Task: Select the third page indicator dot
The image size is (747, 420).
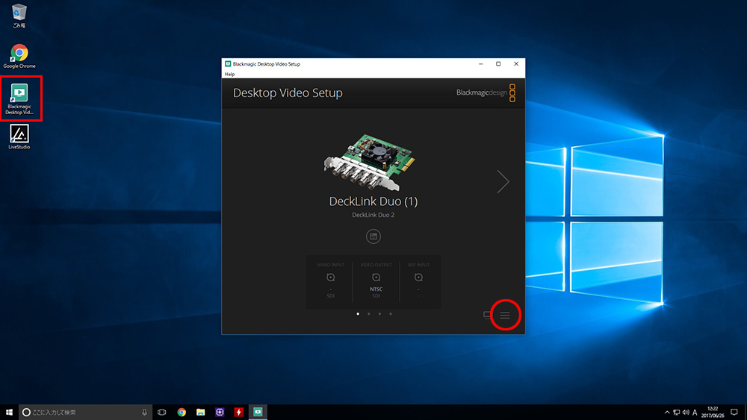Action: (x=379, y=314)
